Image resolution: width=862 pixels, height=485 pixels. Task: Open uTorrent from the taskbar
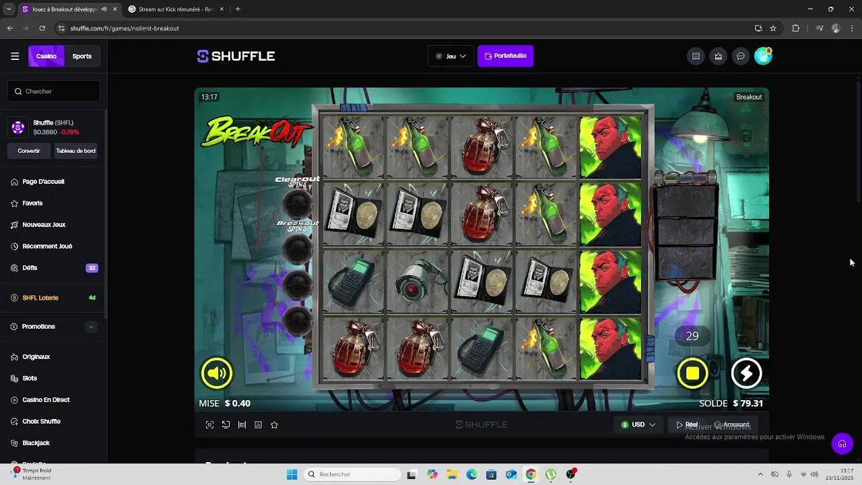click(x=551, y=475)
